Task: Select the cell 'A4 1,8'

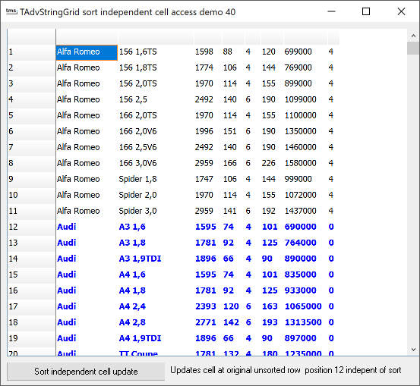Action: pos(156,291)
